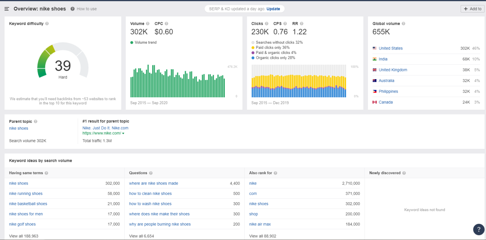Open the hamburger menu icon
The height and width of the screenshot is (240, 486).
pyautogui.click(x=7, y=9)
